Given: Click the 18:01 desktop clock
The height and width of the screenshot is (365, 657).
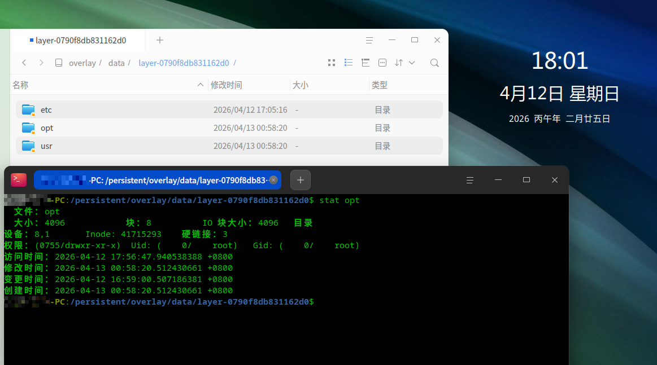Looking at the screenshot, I should [x=560, y=61].
